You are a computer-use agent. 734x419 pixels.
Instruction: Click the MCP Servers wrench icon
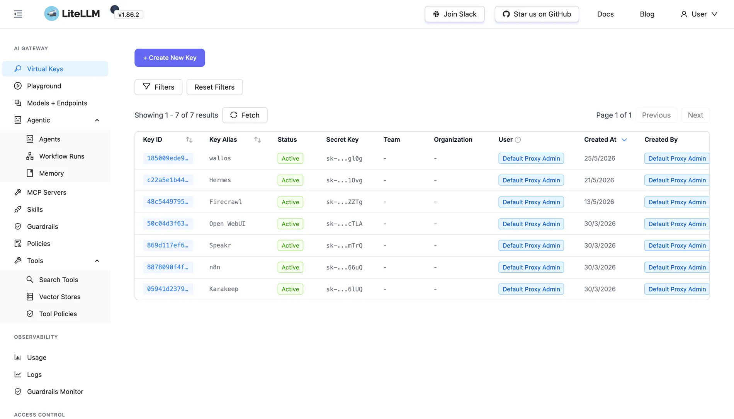[18, 192]
